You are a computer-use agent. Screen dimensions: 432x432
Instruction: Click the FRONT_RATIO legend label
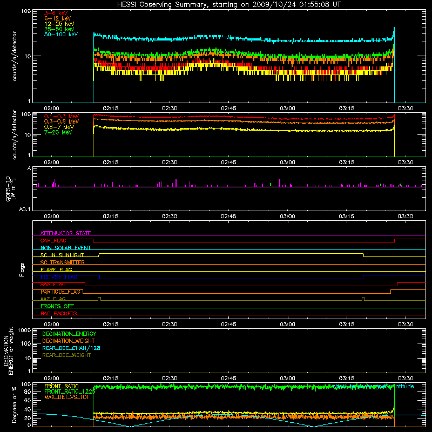[x=62, y=386]
